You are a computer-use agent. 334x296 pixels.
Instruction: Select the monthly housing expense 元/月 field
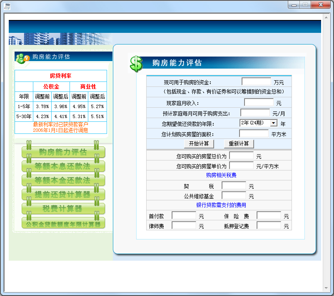255,113
